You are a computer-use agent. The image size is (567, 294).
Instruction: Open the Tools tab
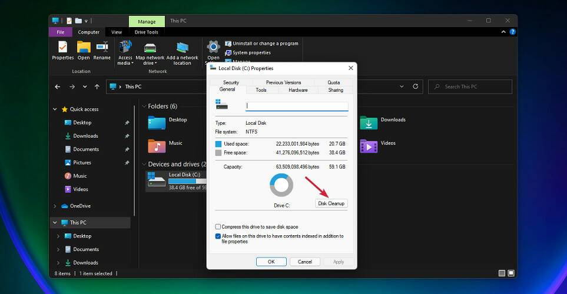261,90
